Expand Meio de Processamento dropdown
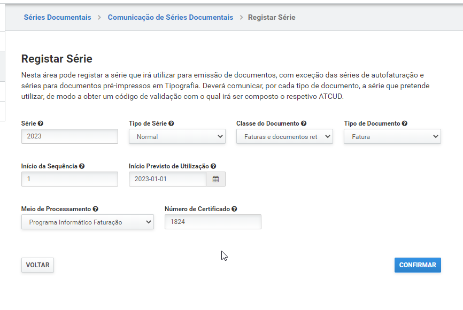 click(87, 222)
